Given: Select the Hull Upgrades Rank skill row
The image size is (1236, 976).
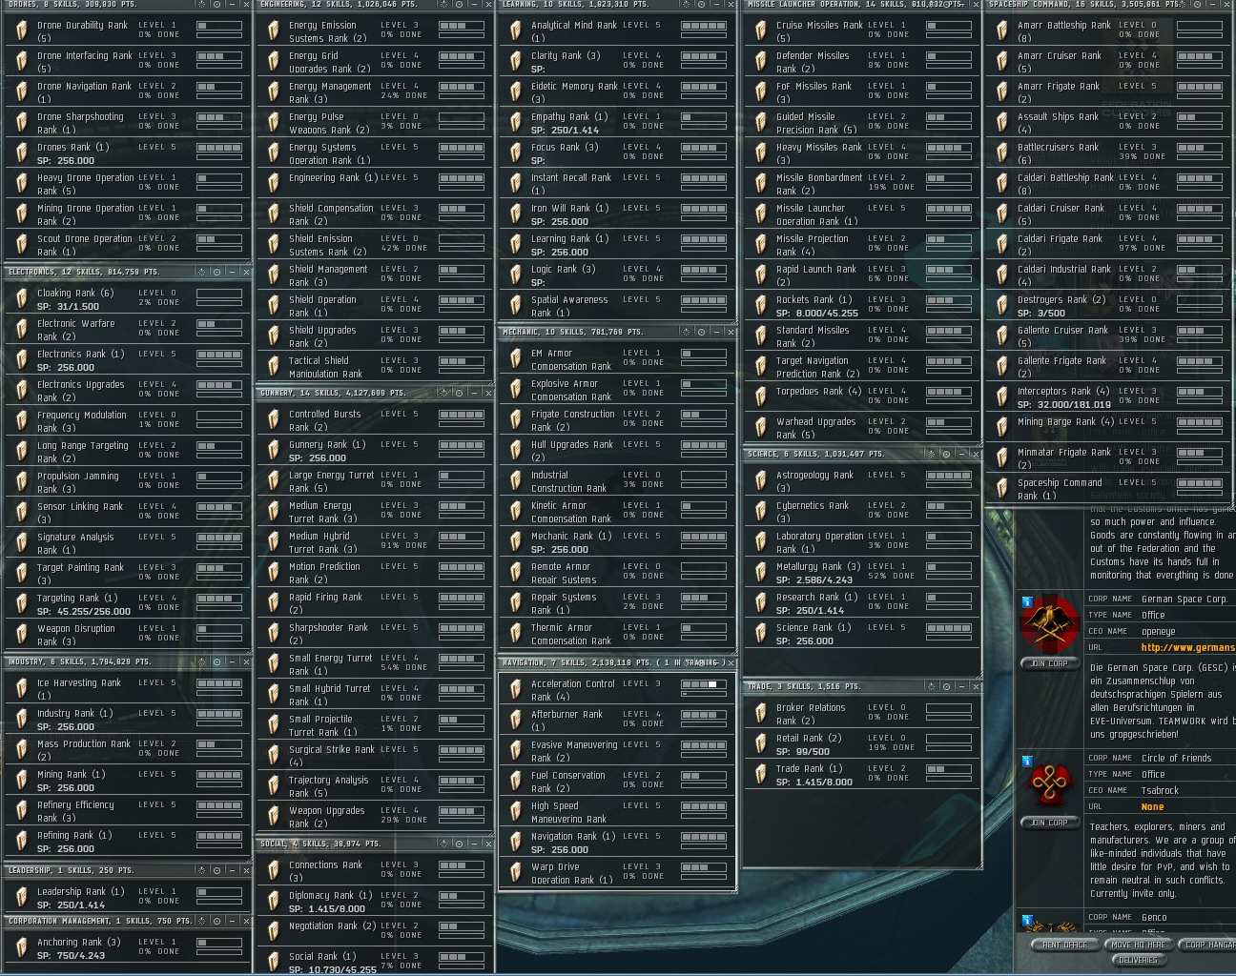Looking at the screenshot, I should (x=616, y=451).
